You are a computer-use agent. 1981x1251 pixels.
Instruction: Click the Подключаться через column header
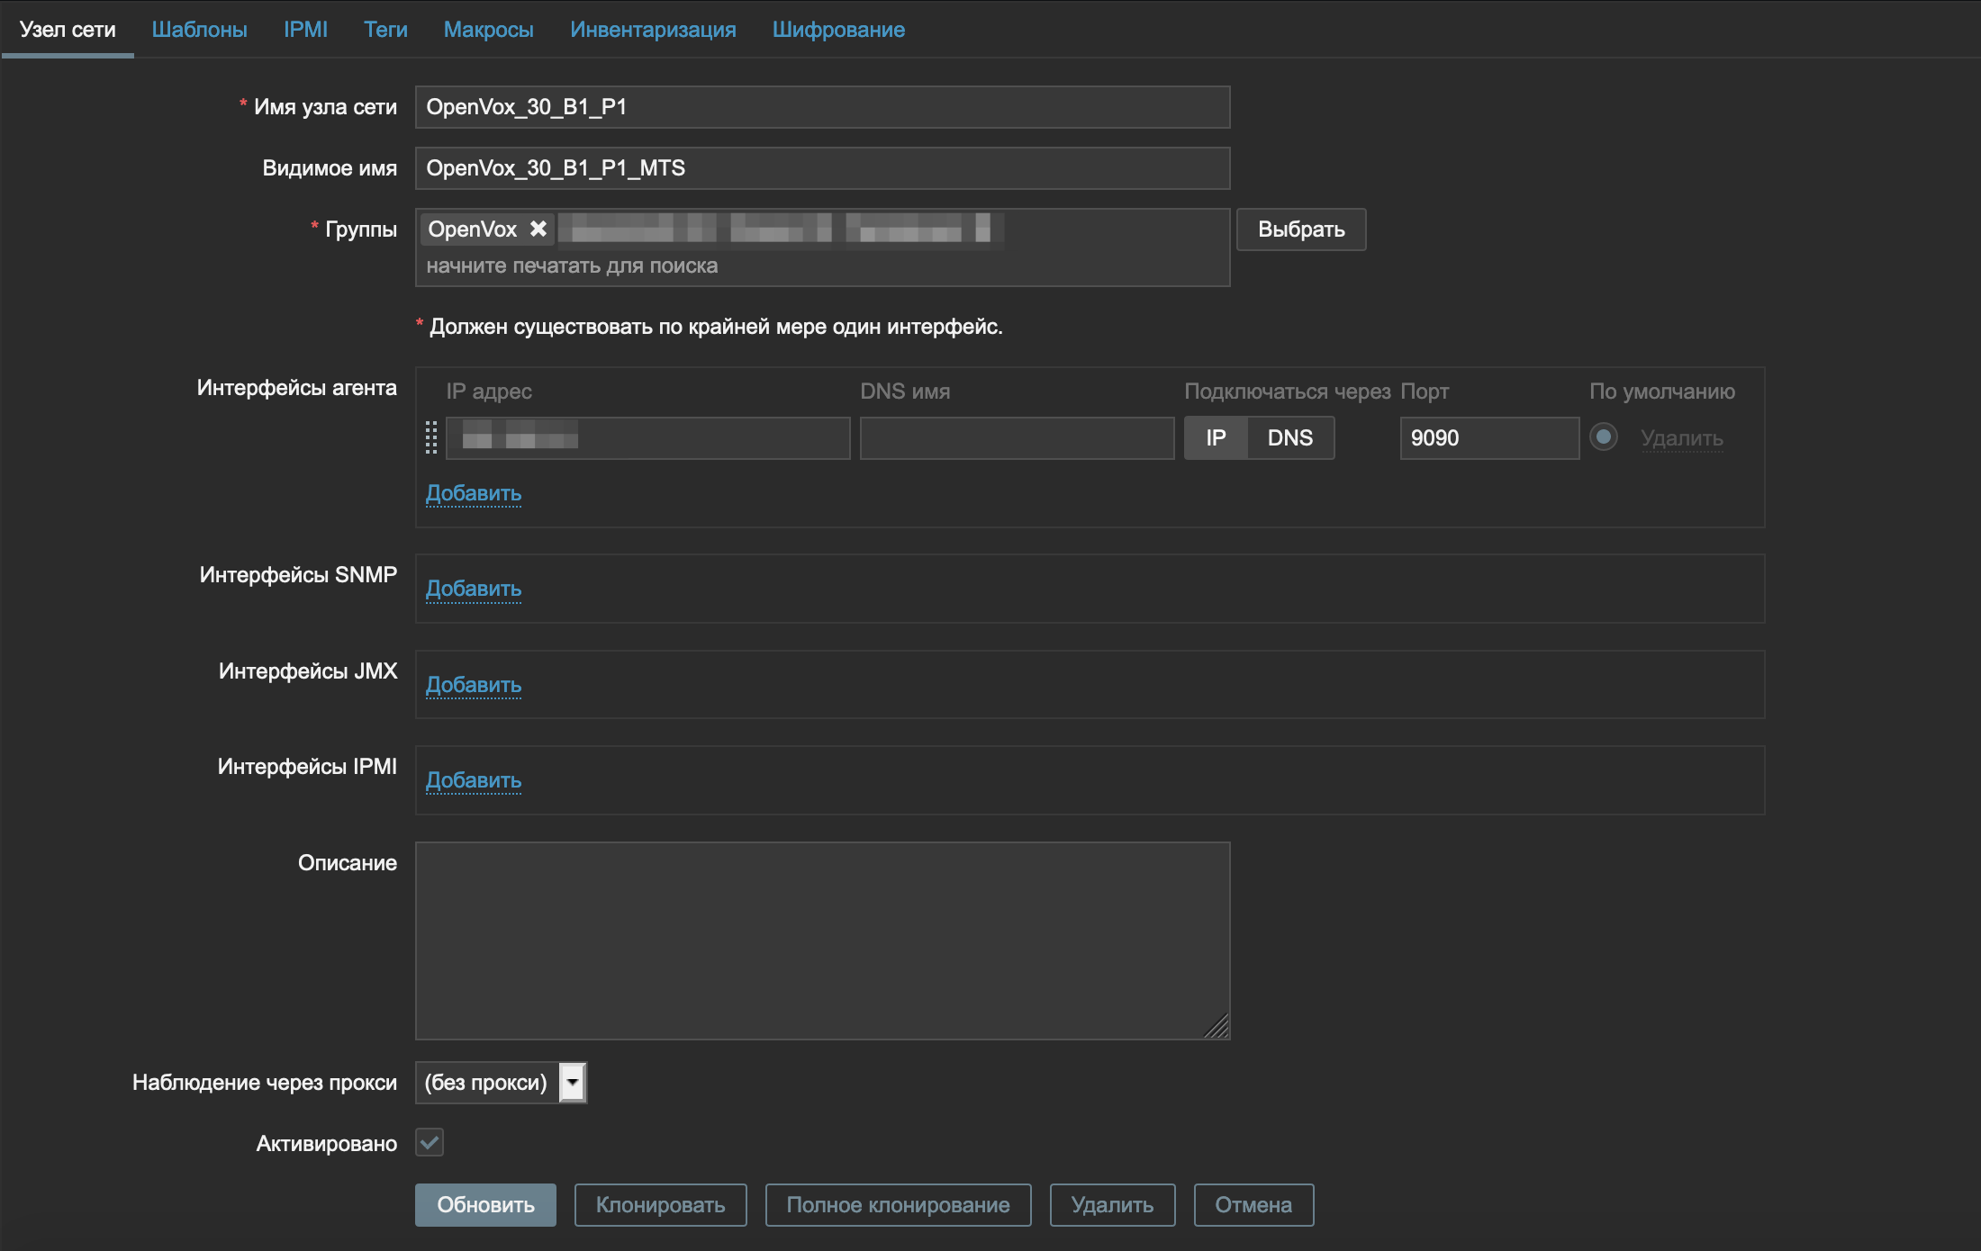tap(1287, 391)
